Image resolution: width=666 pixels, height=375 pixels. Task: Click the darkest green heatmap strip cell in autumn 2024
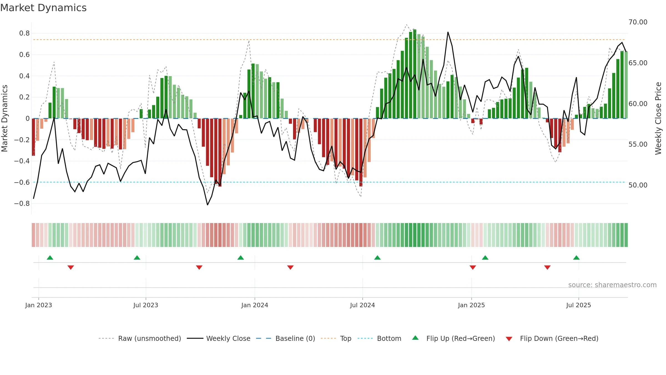pyautogui.click(x=415, y=235)
